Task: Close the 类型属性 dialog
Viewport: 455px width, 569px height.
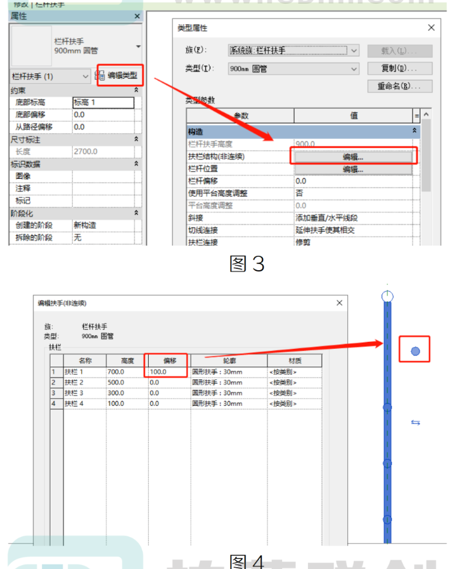Action: 431,27
